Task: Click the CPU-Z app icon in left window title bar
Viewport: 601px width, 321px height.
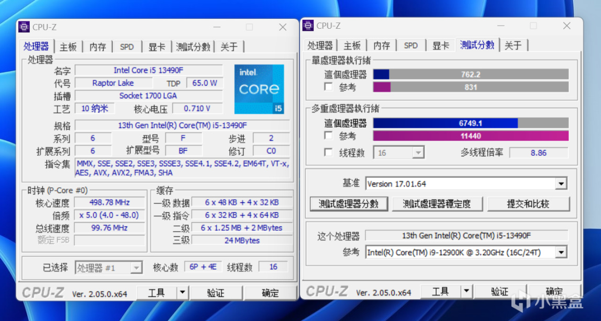Action: click(24, 27)
